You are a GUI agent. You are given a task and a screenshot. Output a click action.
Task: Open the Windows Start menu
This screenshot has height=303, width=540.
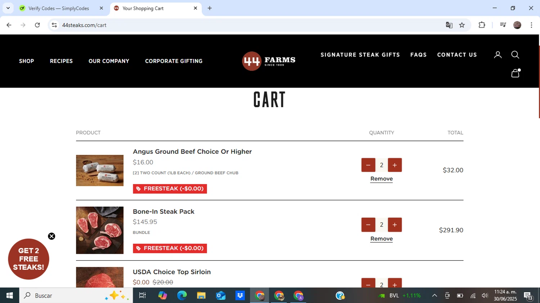click(10, 295)
